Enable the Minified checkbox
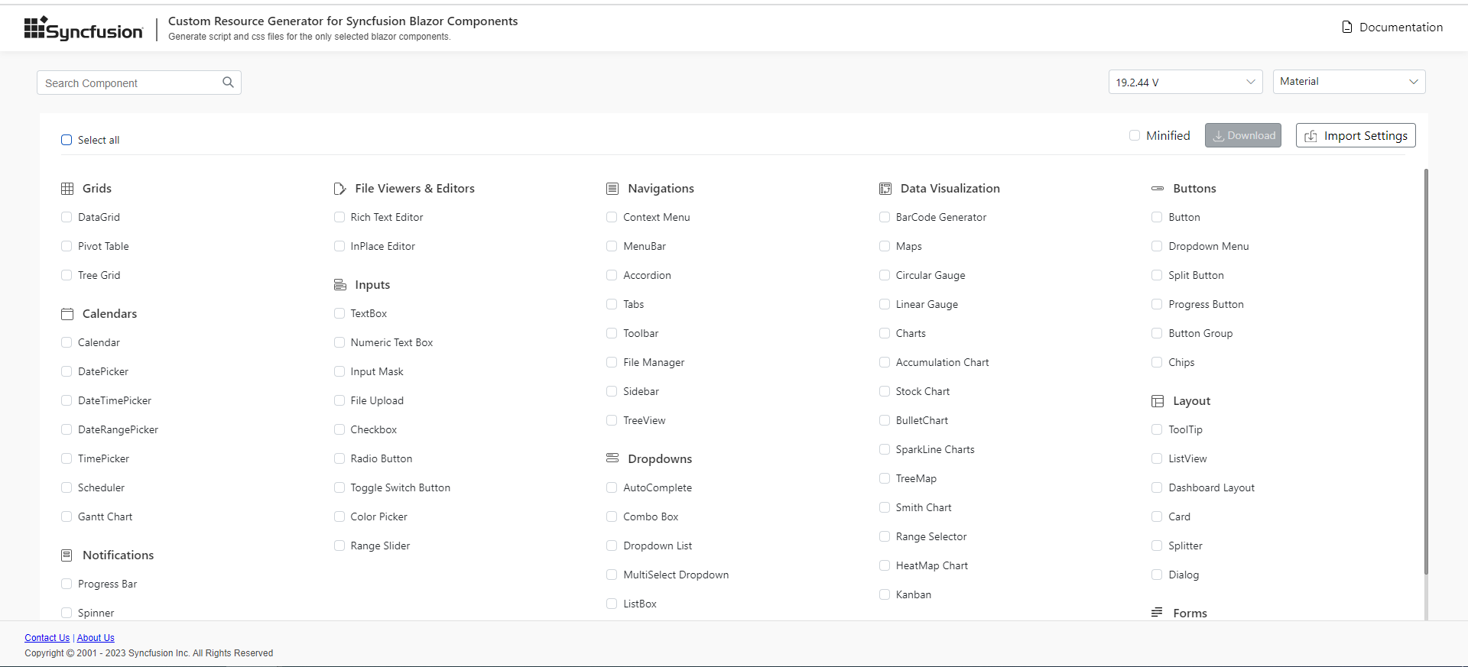1468x667 pixels. pyautogui.click(x=1135, y=135)
